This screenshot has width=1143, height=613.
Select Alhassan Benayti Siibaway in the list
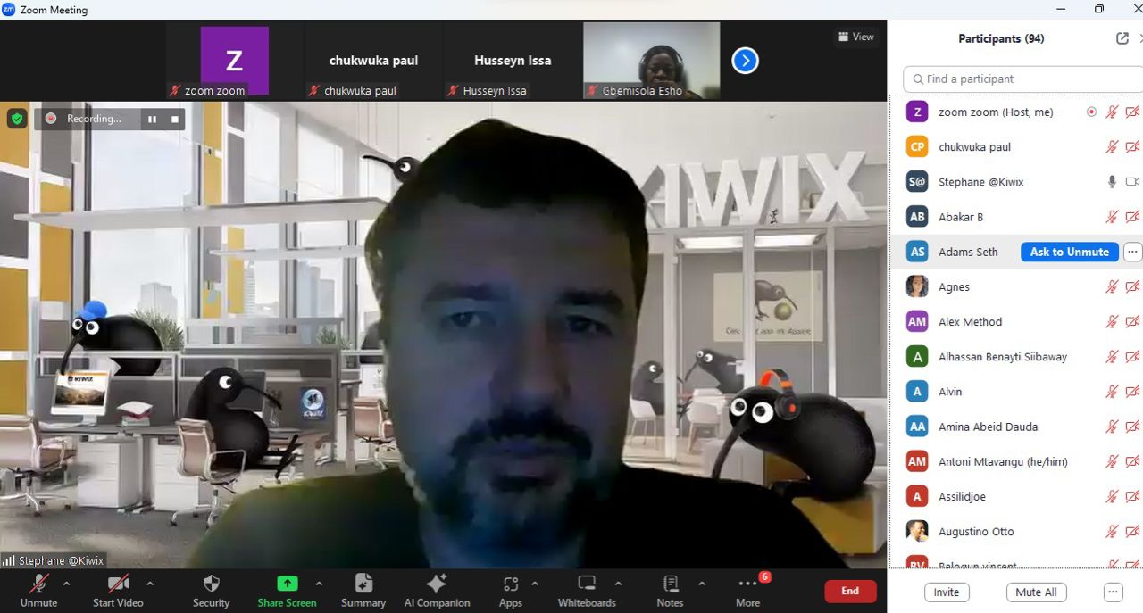(x=1016, y=357)
